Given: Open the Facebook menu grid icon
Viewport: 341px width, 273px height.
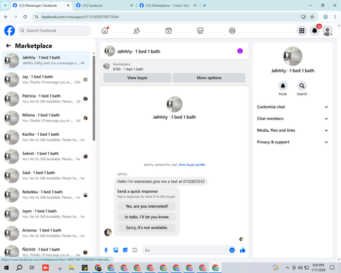Looking at the screenshot, I should (x=301, y=31).
